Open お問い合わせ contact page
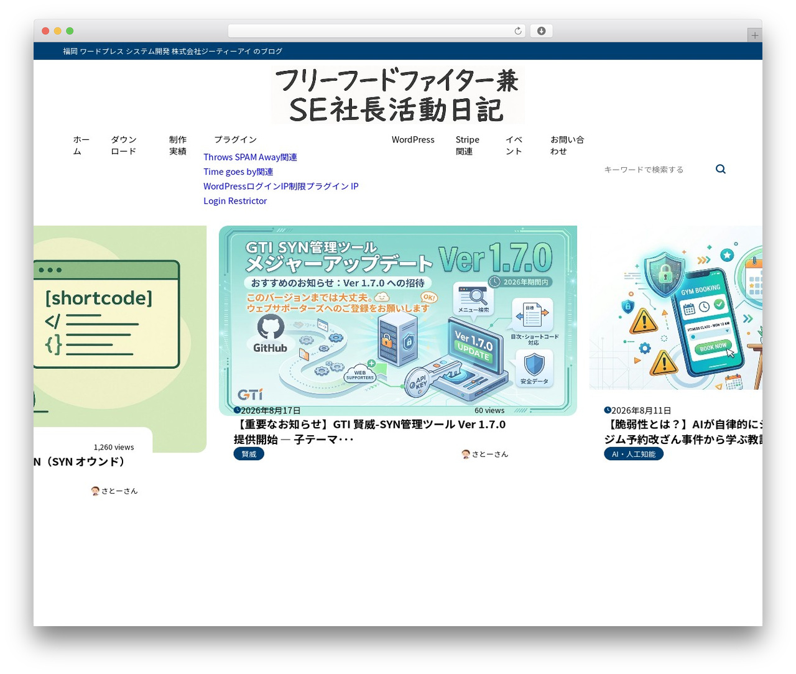Viewport: 796px width, 674px height. pos(567,145)
